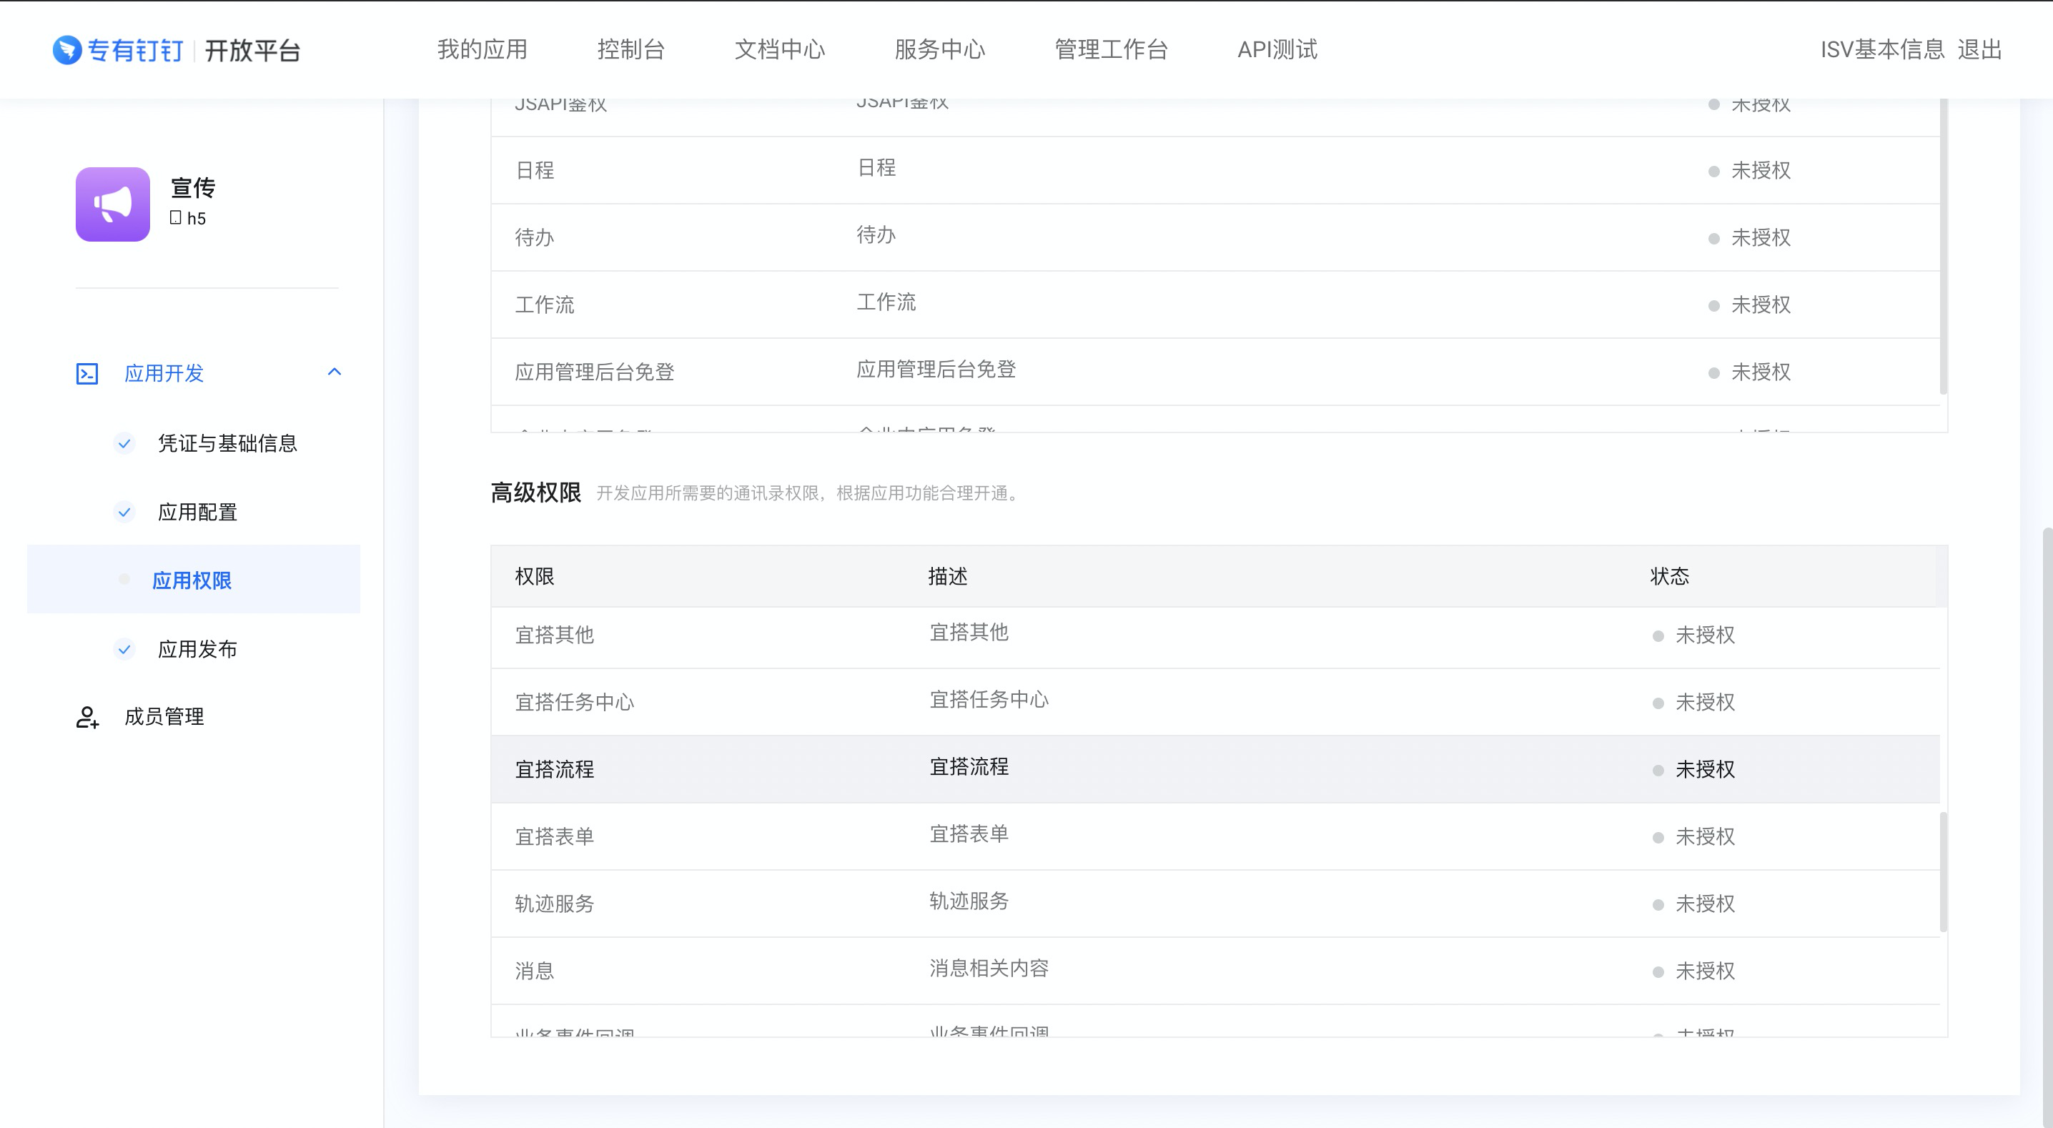
Task: Go to 管理工作台 menu
Action: click(x=1110, y=49)
